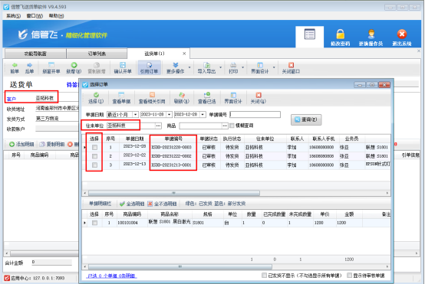Click the 刷新 refresh icon in dialog

point(182,95)
